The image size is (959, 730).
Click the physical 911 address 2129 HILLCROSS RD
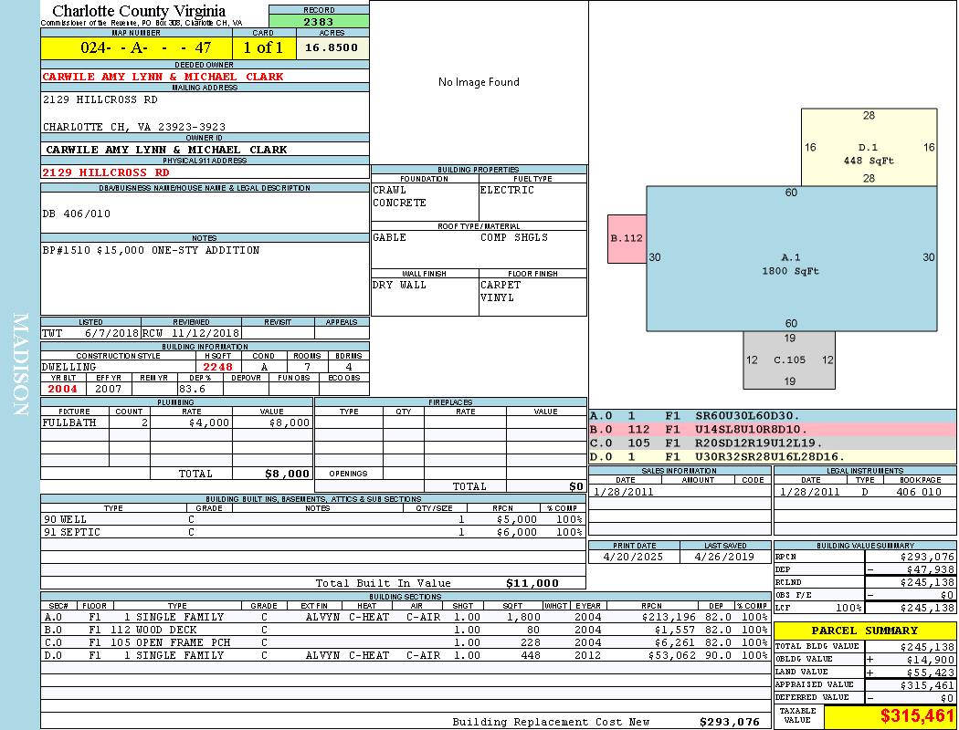(x=106, y=172)
